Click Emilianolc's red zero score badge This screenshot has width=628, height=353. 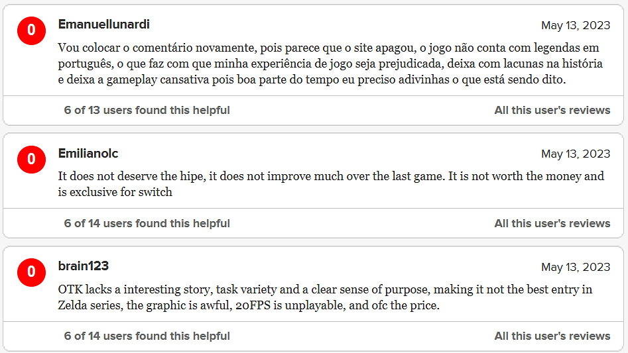pos(31,160)
